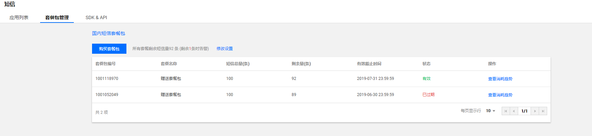Screen dimensions: 592x136
Task: Go to previous page arrow icon
Action: 514,111
